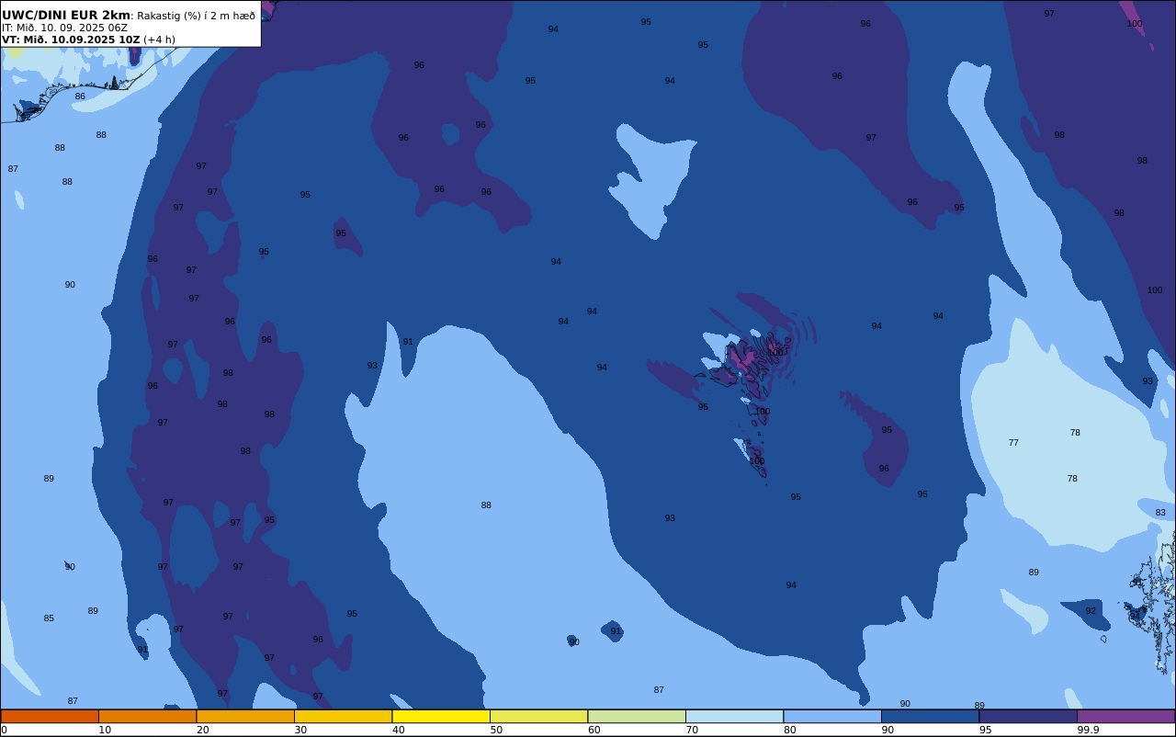Pick the amber 20–30 legend swatch
The height and width of the screenshot is (737, 1176).
pyautogui.click(x=245, y=716)
